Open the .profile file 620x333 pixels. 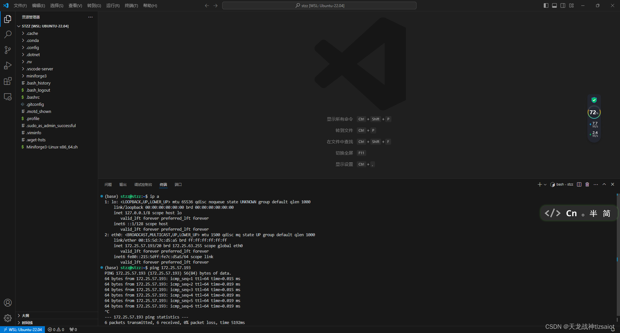[57, 118]
